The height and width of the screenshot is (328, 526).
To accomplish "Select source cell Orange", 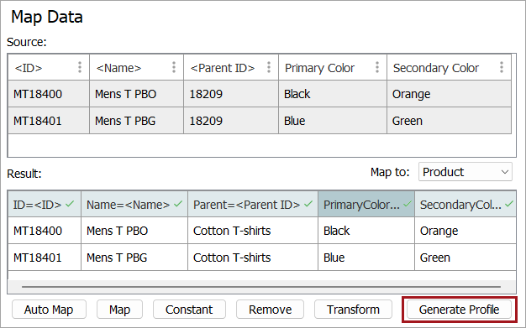I will point(450,94).
